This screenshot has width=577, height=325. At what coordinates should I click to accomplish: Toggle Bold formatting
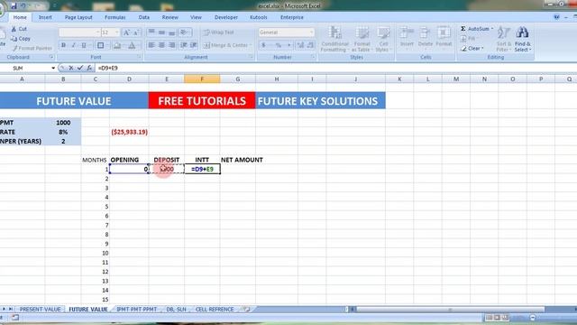pos(64,45)
